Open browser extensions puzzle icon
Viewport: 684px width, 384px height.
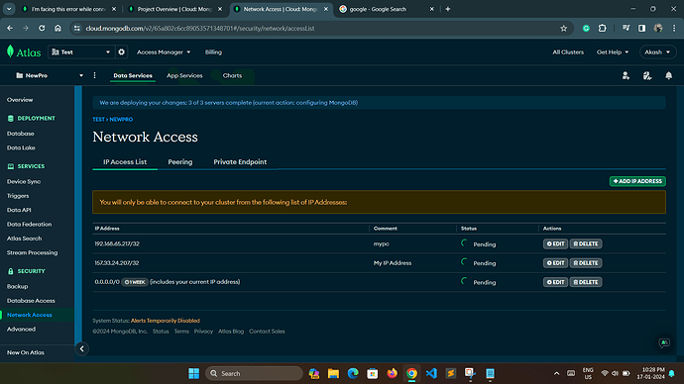(603, 29)
